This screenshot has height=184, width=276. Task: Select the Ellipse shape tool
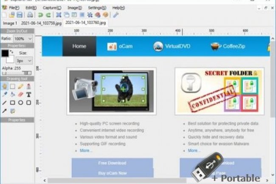(21, 102)
